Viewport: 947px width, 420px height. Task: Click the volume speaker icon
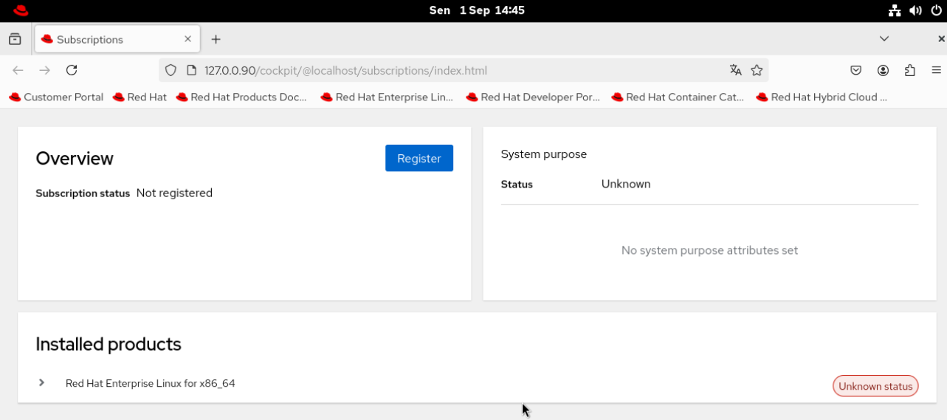tap(915, 10)
